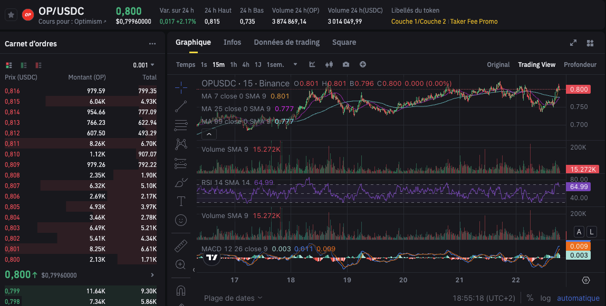Select the 1s time interval
The height and width of the screenshot is (306, 606).
(204, 64)
